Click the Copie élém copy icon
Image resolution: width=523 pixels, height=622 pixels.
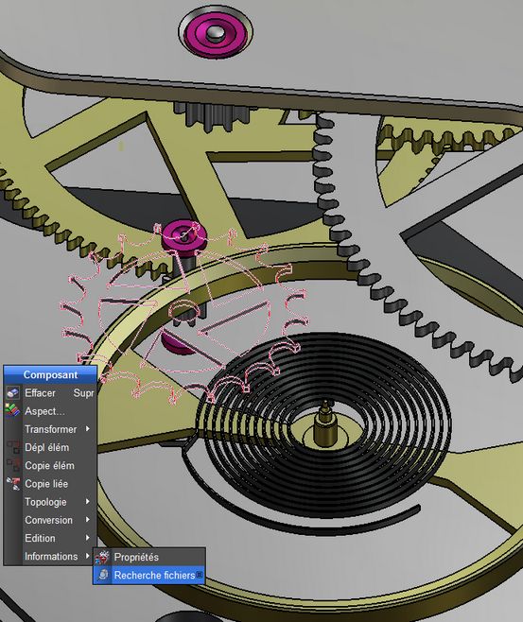12,465
